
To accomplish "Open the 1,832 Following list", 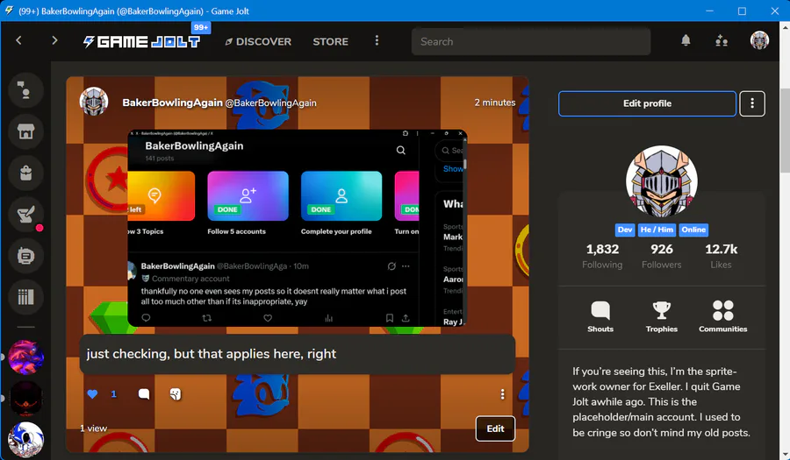I will point(602,257).
